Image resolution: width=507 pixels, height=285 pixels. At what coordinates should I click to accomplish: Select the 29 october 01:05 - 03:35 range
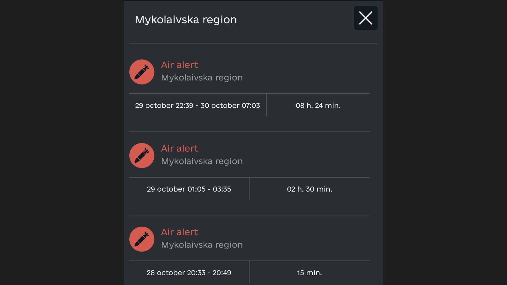pyautogui.click(x=189, y=189)
